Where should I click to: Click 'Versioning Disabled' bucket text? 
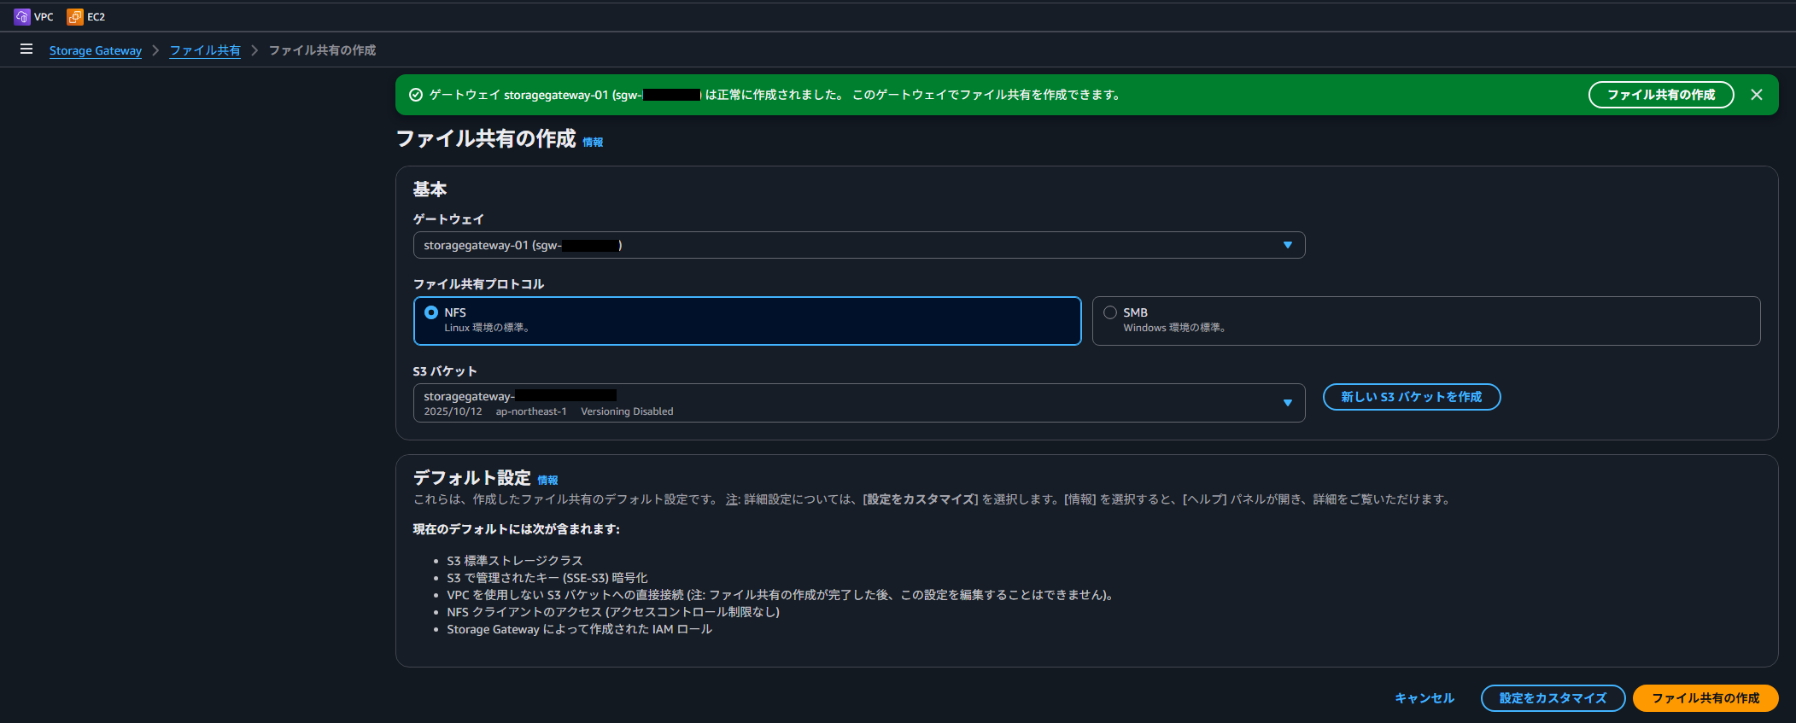point(627,411)
